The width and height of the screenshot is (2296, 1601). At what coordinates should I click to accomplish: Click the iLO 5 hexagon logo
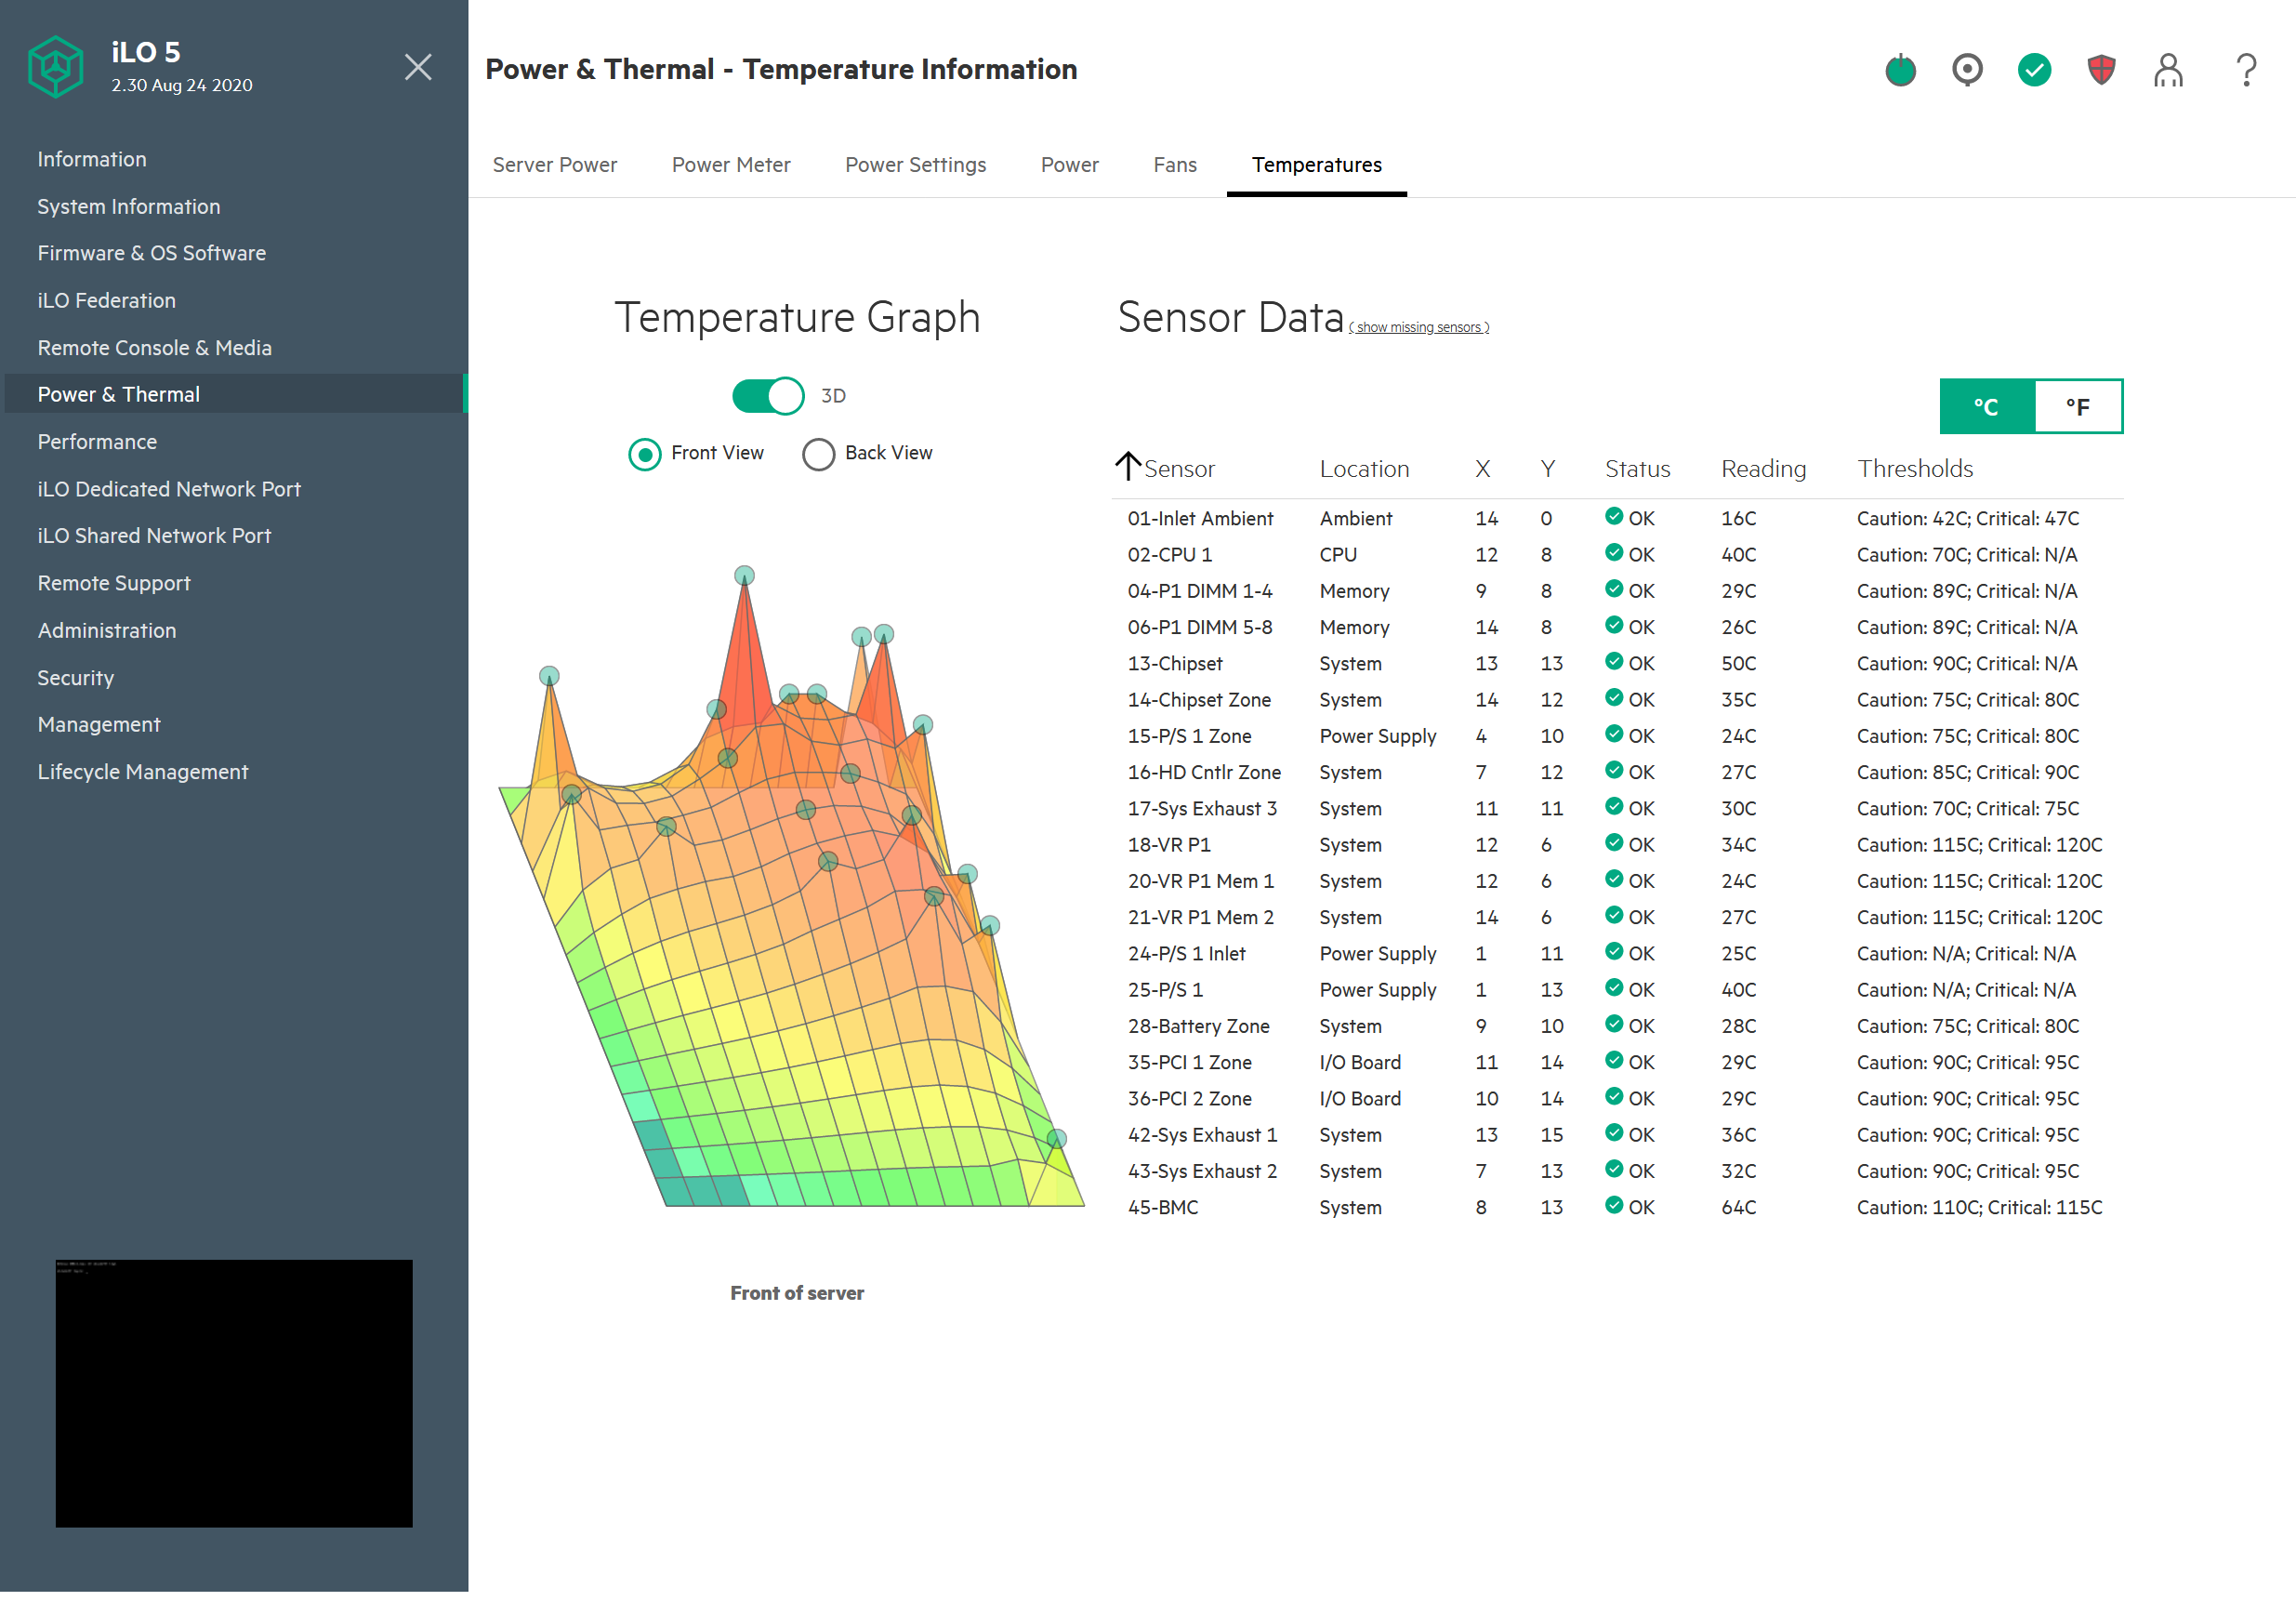55,67
